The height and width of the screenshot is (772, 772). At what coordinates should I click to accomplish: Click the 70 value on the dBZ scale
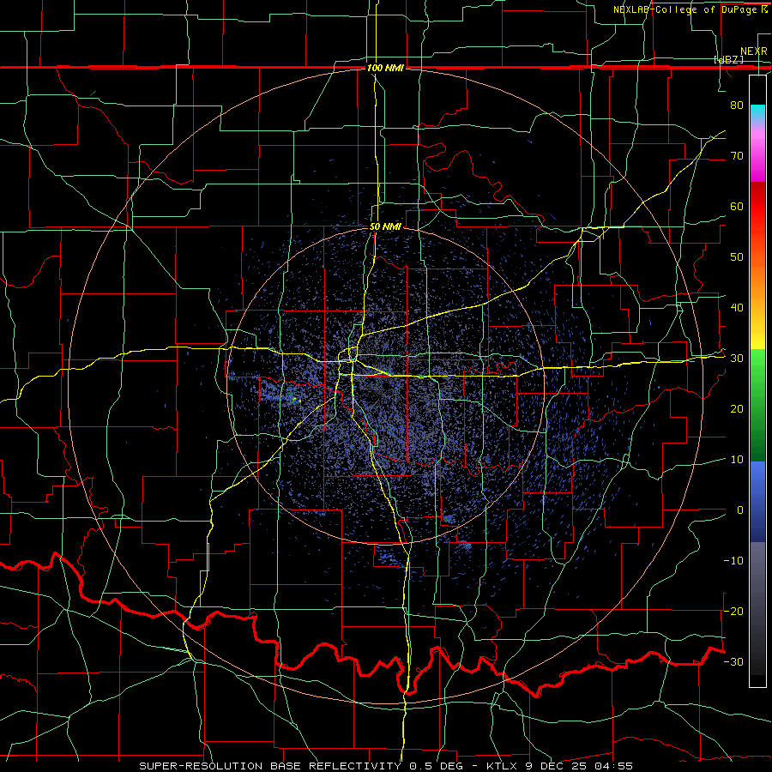pos(737,155)
